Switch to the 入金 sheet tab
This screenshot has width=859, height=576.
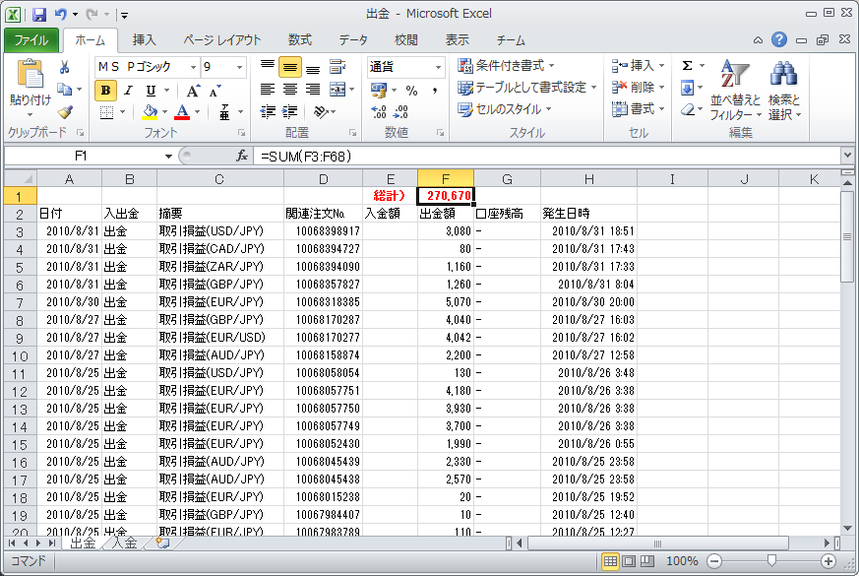click(x=124, y=542)
